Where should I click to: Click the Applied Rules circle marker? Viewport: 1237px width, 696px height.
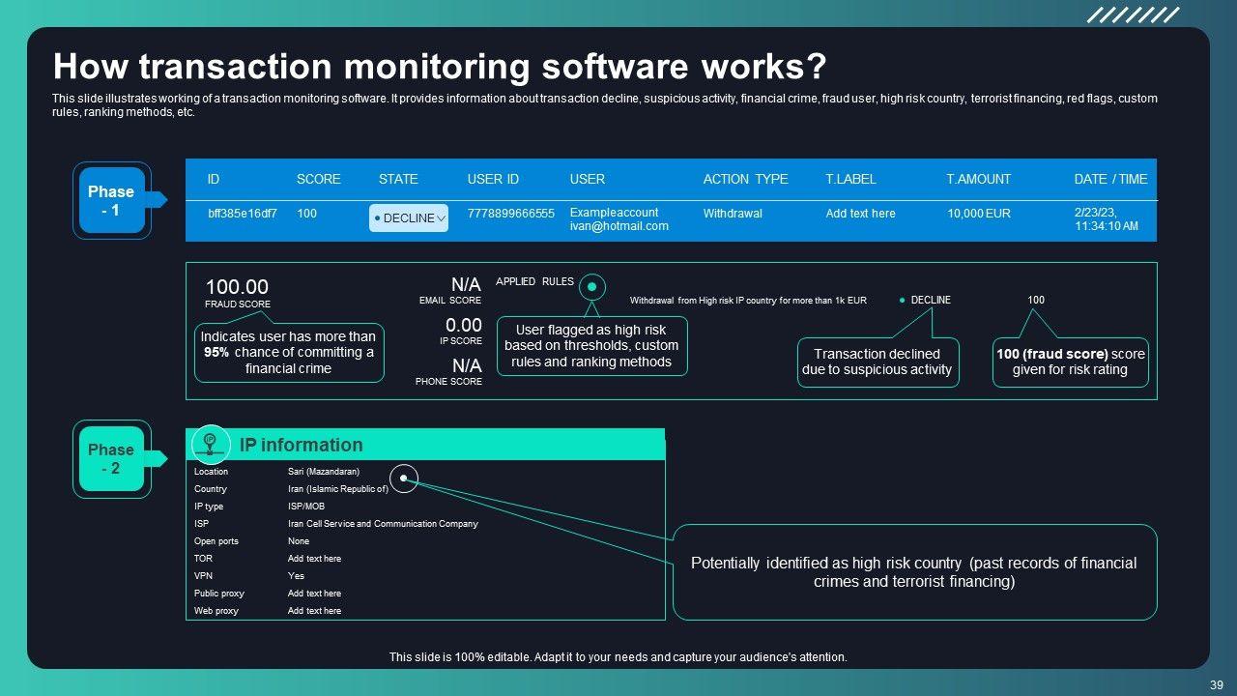(592, 287)
